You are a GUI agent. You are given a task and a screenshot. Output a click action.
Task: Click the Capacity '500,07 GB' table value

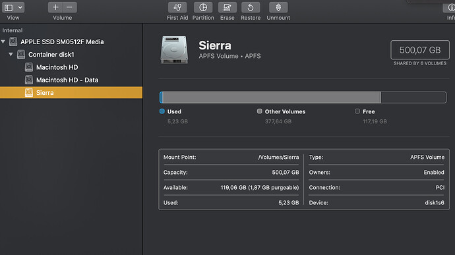286,173
